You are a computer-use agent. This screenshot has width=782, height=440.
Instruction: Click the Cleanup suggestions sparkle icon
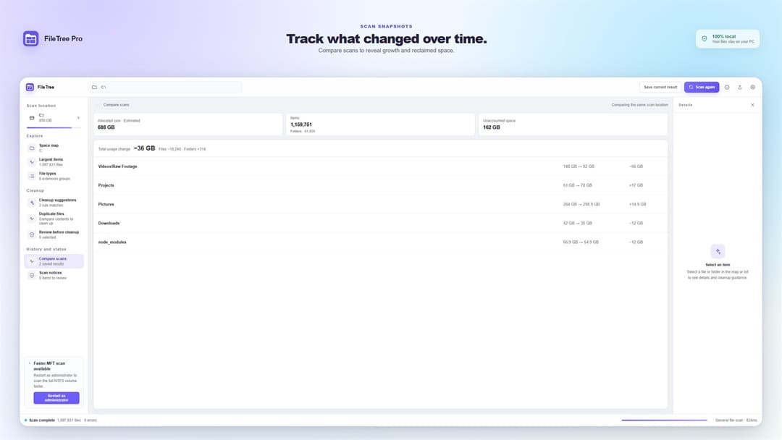point(32,203)
